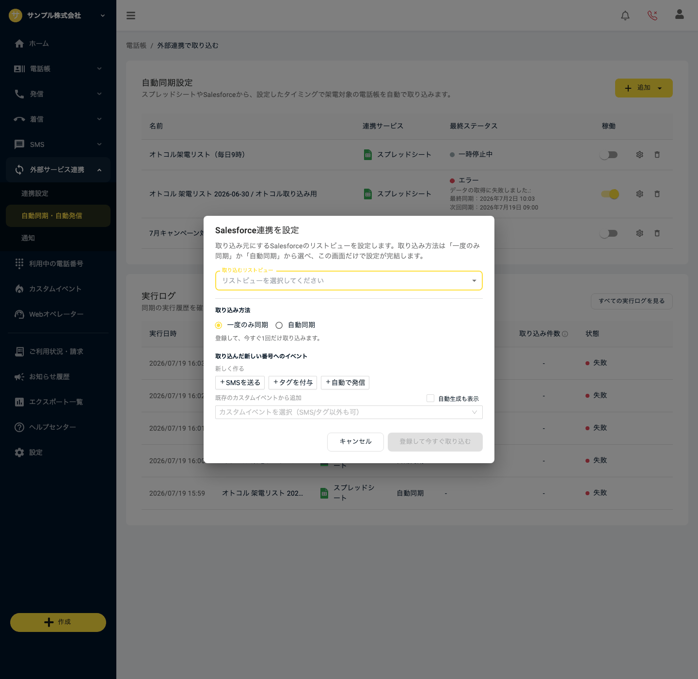
Task: Click the yellow 作成 button
Action: point(58,622)
